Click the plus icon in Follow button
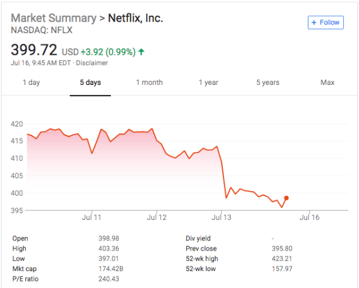Image resolution: width=359 pixels, height=288 pixels. (x=314, y=22)
